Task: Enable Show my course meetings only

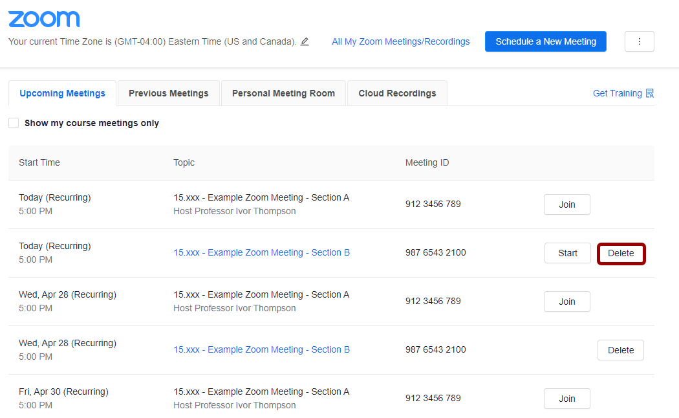Action: [x=14, y=123]
